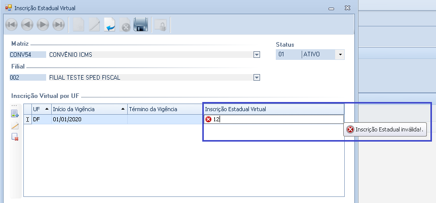This screenshot has height=203, width=436.
Task: Close the Inscrição Estadual Virtual window
Action: point(347,8)
